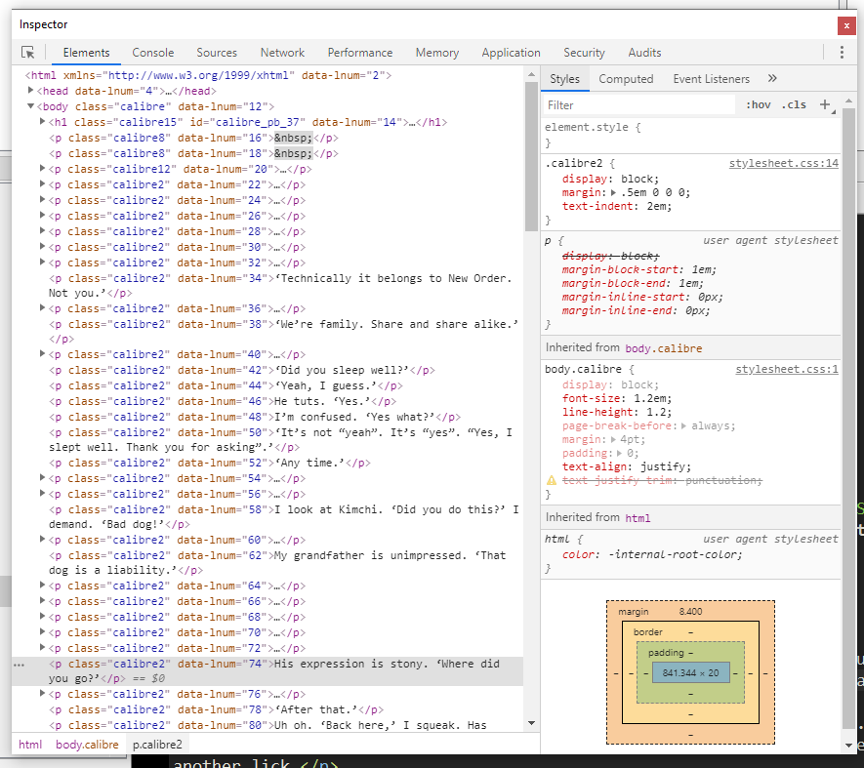Viewport: 864px width, 768px height.
Task: Expand the h1 calibre15 element node
Action: point(42,122)
